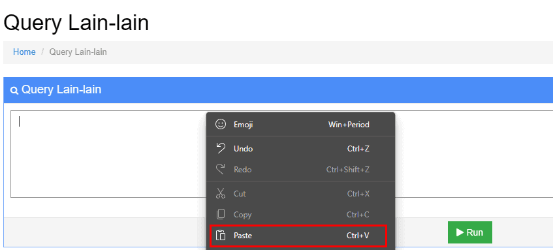Viewport: 553px width, 250px height.
Task: Click the green Run button
Action: pyautogui.click(x=470, y=232)
